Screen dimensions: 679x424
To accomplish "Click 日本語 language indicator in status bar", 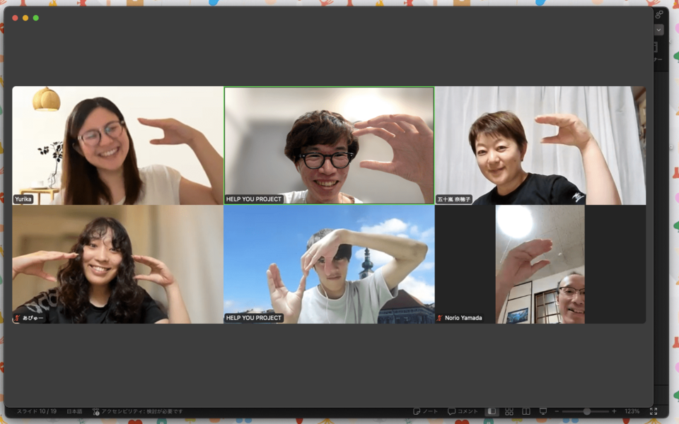I will tap(74, 411).
